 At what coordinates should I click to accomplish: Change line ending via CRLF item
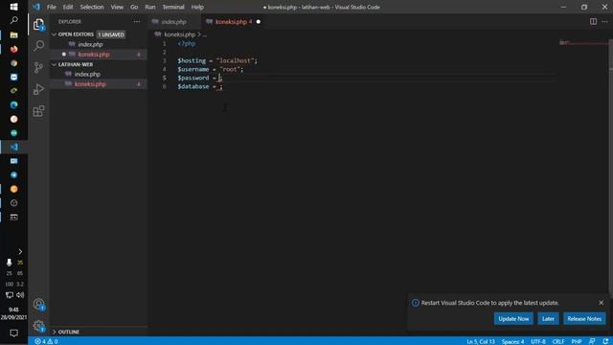click(558, 341)
